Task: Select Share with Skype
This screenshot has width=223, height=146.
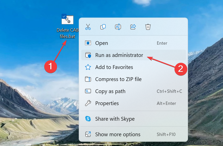Action: click(115, 119)
